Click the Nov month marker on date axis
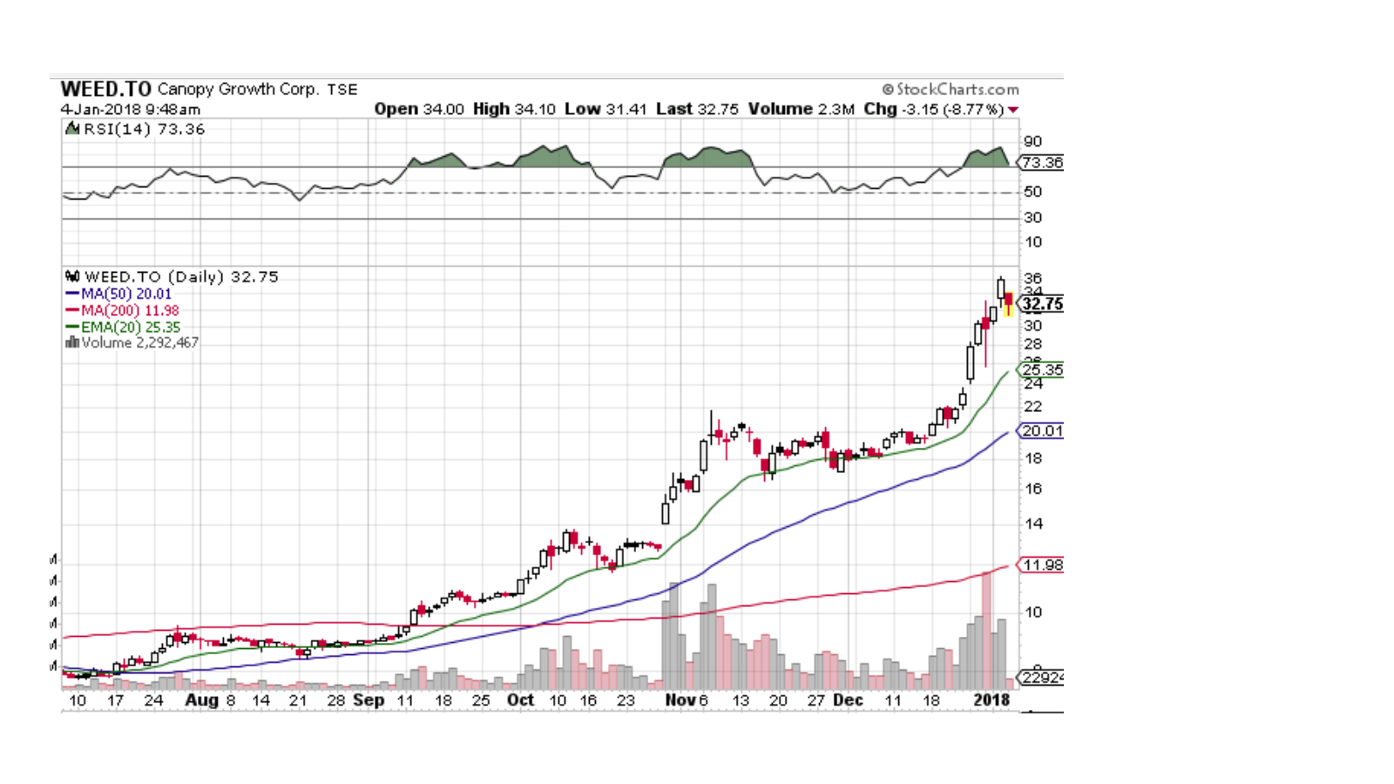The width and height of the screenshot is (1394, 784). pyautogui.click(x=680, y=700)
